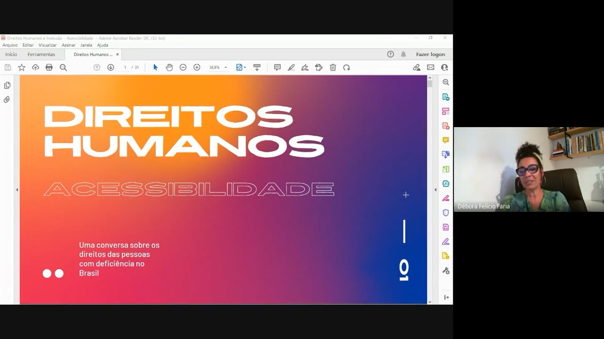
Task: Close the Direitos Humanos document tab
Action: [x=118, y=54]
